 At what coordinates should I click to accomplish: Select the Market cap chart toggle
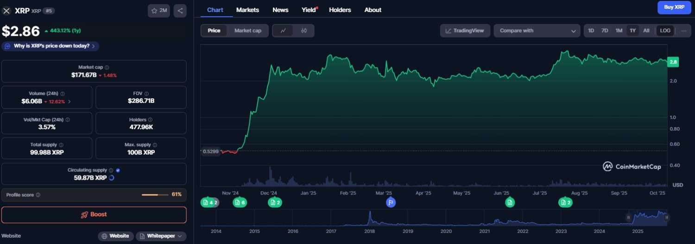click(x=247, y=31)
